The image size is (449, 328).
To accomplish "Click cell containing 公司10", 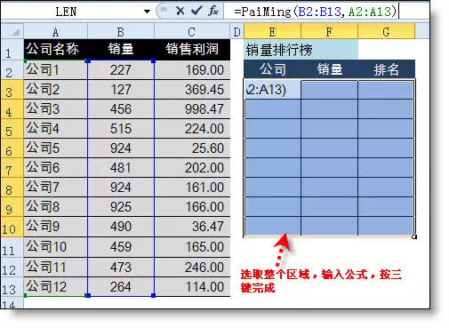I will click(55, 246).
